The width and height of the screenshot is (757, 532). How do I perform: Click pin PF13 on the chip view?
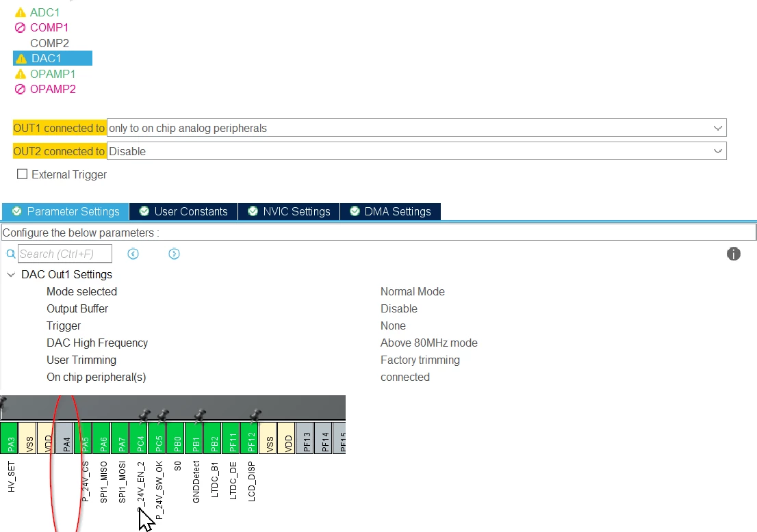pyautogui.click(x=305, y=438)
